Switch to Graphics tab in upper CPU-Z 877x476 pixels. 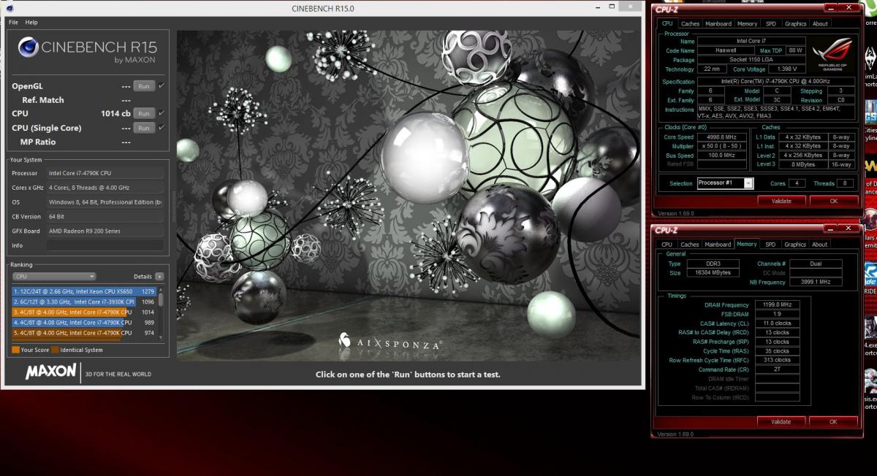pos(795,24)
